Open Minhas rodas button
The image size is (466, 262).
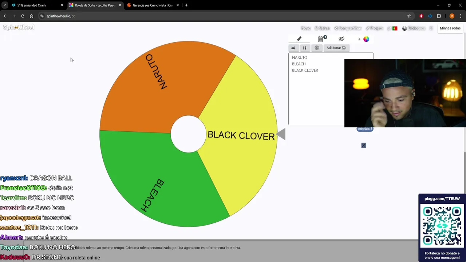(x=450, y=28)
